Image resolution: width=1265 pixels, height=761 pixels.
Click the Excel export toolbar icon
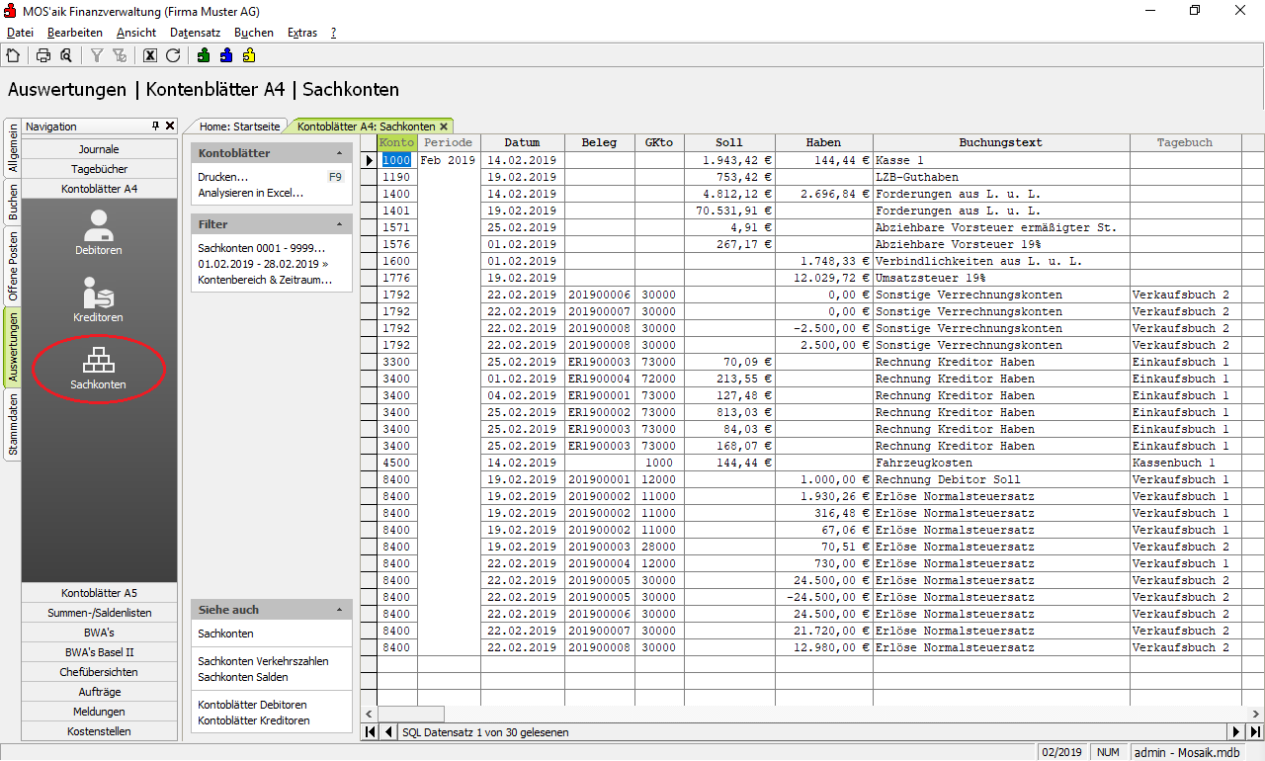pos(150,55)
